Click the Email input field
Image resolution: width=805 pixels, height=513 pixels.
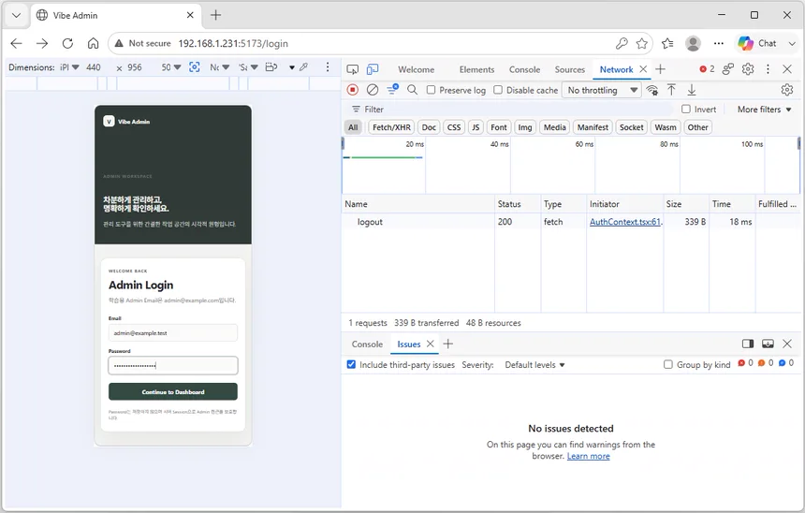click(x=173, y=332)
